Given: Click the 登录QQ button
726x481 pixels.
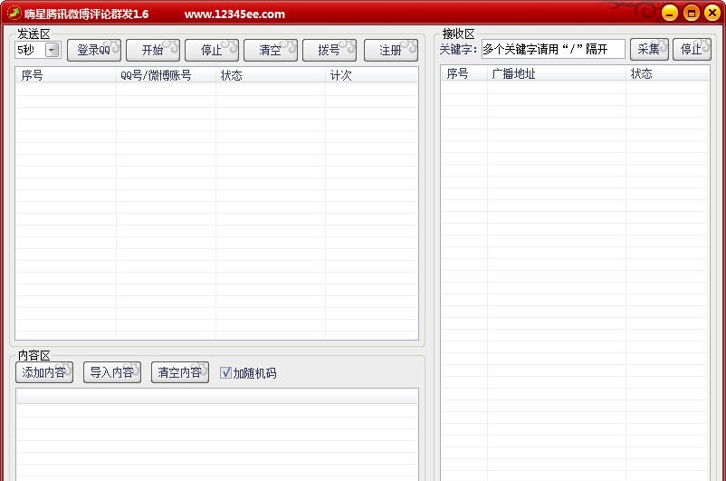Looking at the screenshot, I should (94, 50).
